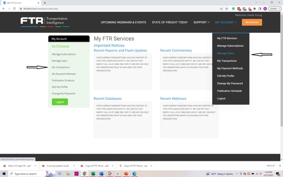Click the orange My Services button
The width and height of the screenshot is (283, 177).
point(252,22)
